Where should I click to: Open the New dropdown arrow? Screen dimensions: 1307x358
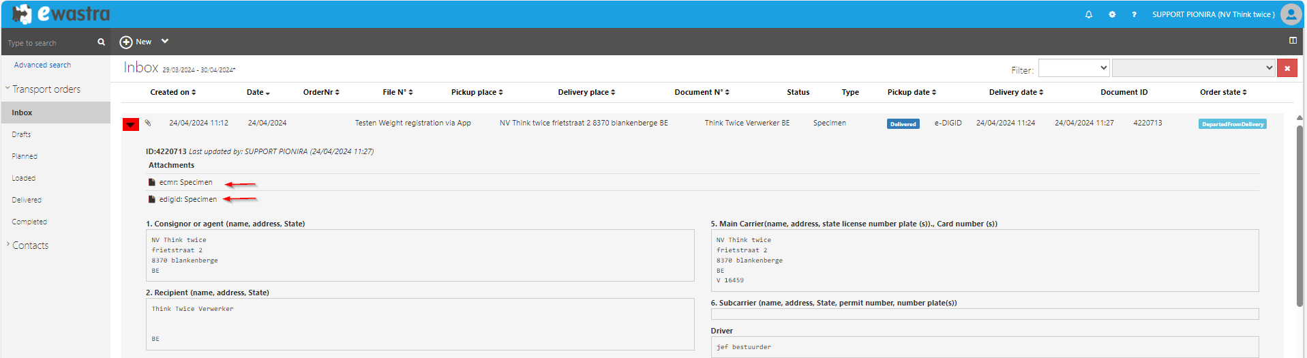click(x=165, y=42)
